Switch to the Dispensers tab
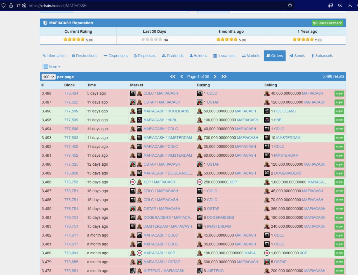 click(x=116, y=56)
